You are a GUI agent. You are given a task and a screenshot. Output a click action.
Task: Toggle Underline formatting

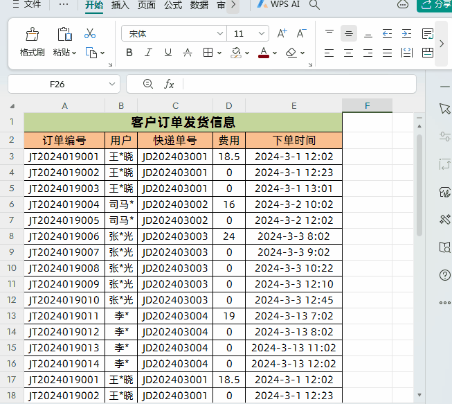tap(168, 53)
